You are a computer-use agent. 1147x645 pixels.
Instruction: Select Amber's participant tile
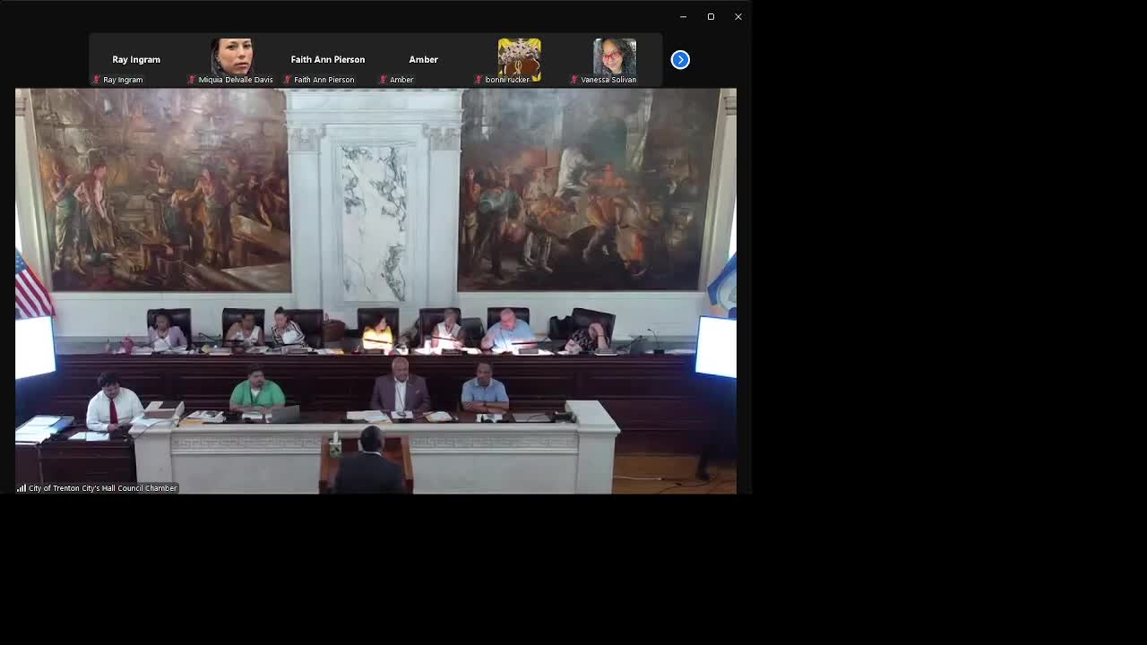pyautogui.click(x=424, y=60)
